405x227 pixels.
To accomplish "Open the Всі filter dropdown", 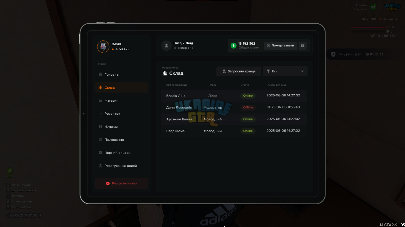I will point(285,71).
